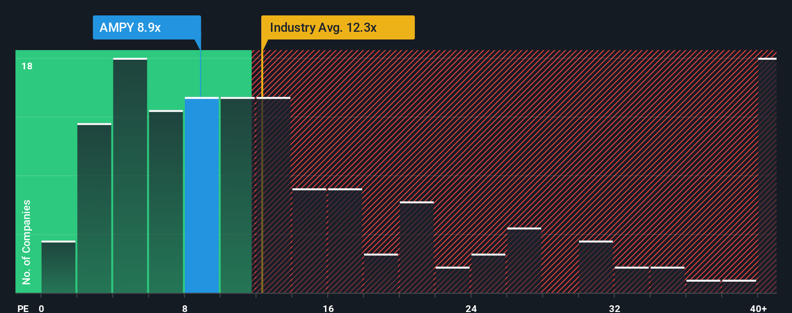Click the PE axis label
This screenshot has height=313, width=792.
23,308
